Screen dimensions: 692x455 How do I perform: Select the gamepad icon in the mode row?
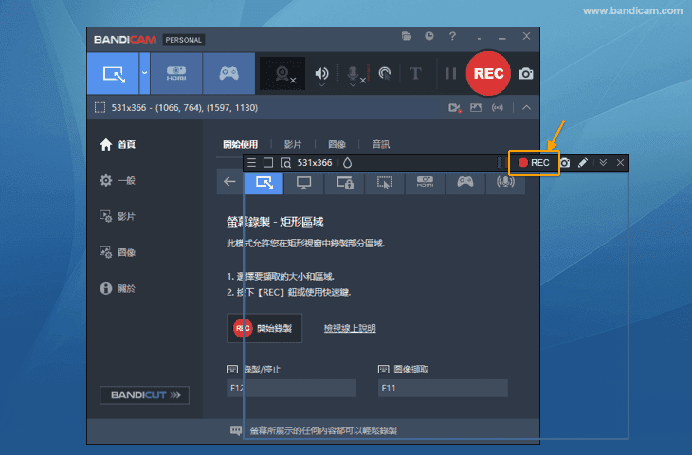[x=465, y=182]
